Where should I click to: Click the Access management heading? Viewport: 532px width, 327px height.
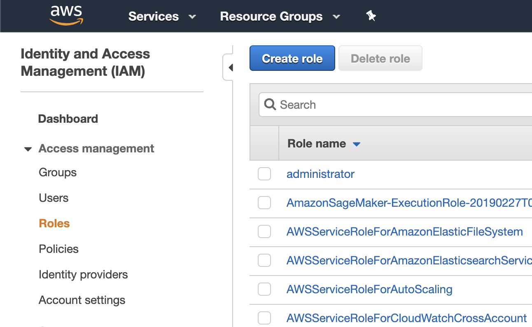(96, 149)
